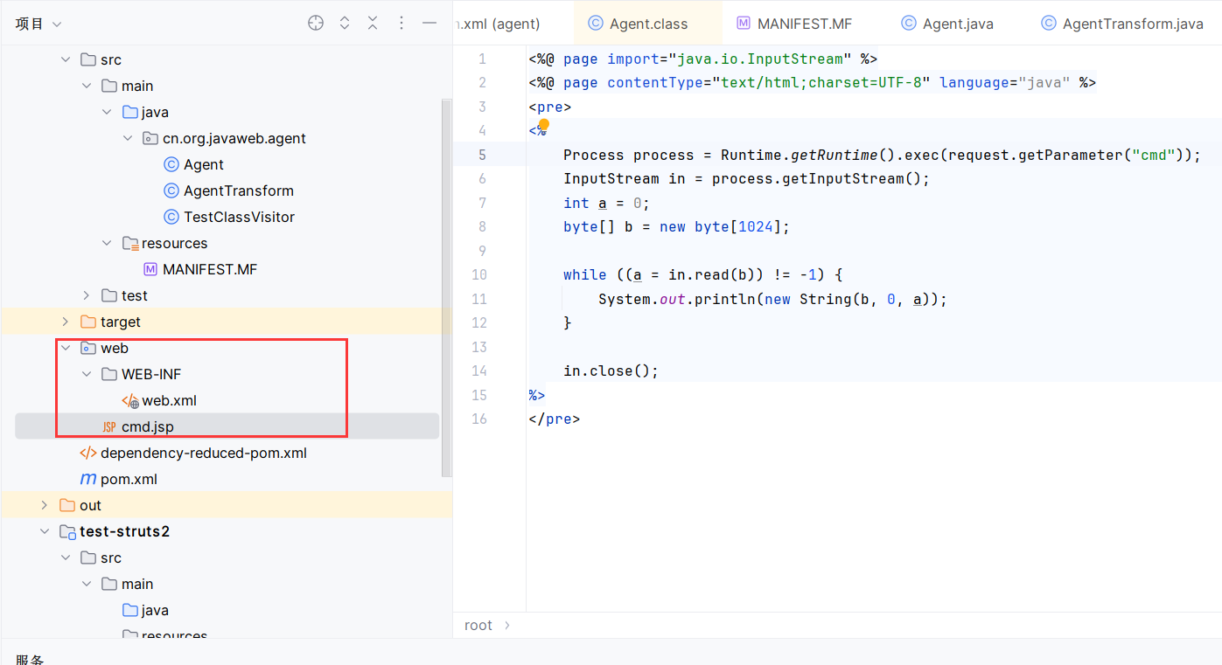Click the web folder icon
The width and height of the screenshot is (1222, 665).
[87, 348]
